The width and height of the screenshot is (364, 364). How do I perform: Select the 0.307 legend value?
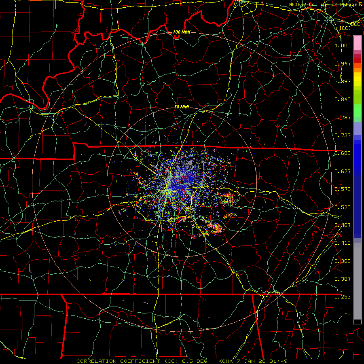click(x=343, y=279)
